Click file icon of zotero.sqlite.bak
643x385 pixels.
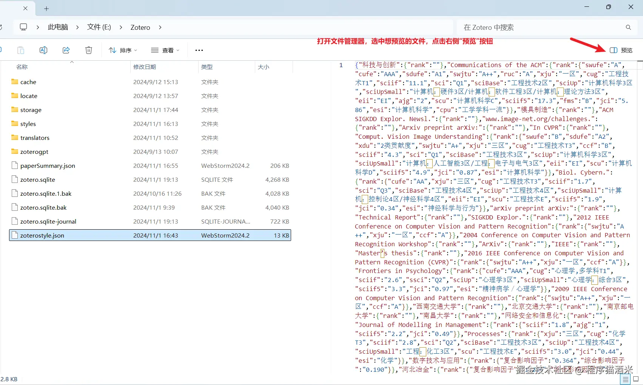coord(15,207)
